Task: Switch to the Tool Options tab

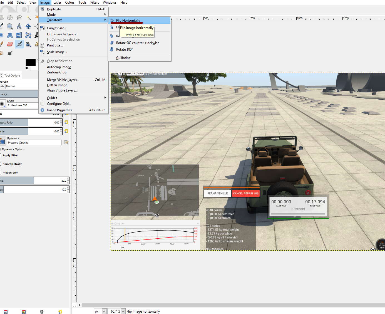Action: [11, 75]
